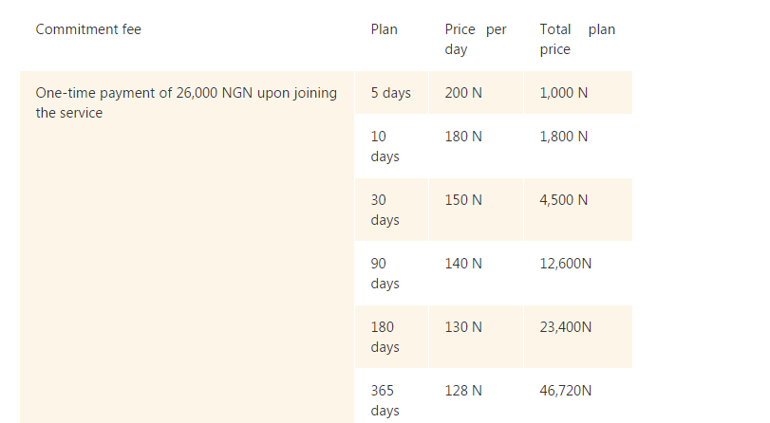
Task: Click the 1,000 N total plan price
Action: (x=563, y=93)
